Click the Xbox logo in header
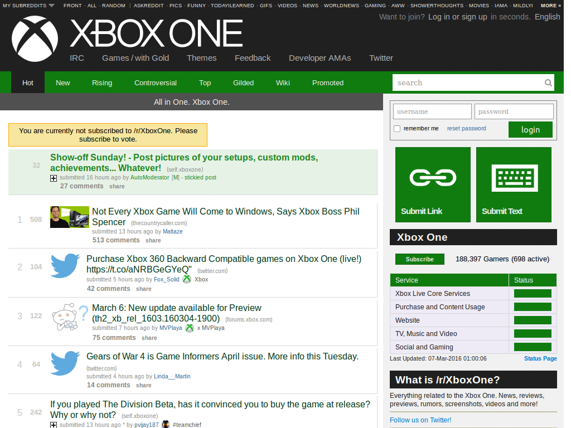This screenshot has width=571, height=428. [35, 38]
